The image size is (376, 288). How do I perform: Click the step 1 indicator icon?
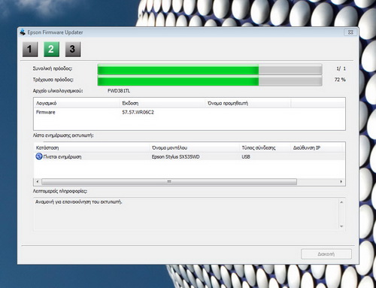[30, 49]
